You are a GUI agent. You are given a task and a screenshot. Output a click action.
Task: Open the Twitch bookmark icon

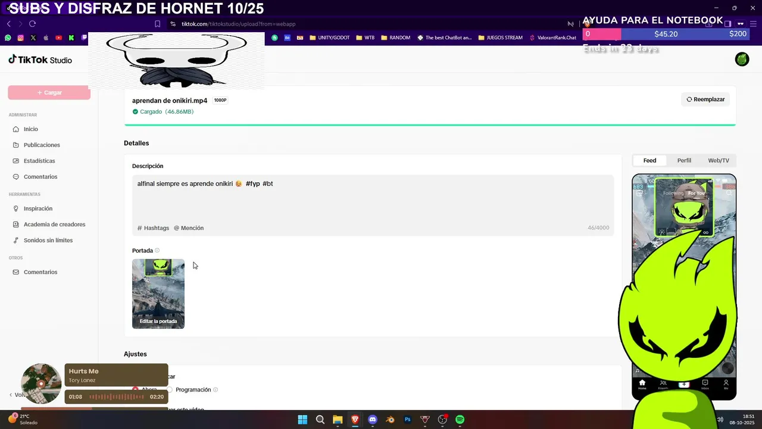pyautogui.click(x=84, y=38)
